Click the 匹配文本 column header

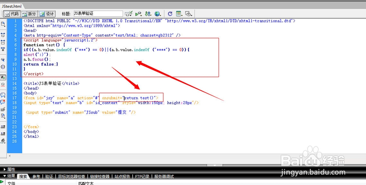(x=86, y=183)
